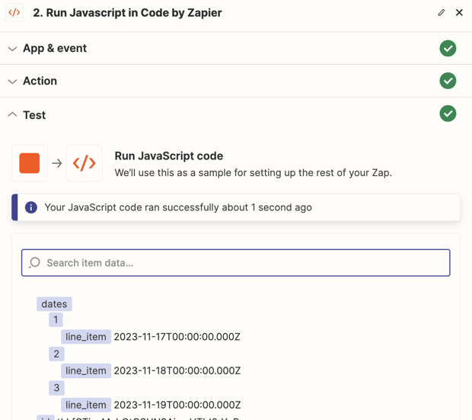The image size is (472, 420).
Task: Click the magnifier icon in search box
Action: (34, 263)
